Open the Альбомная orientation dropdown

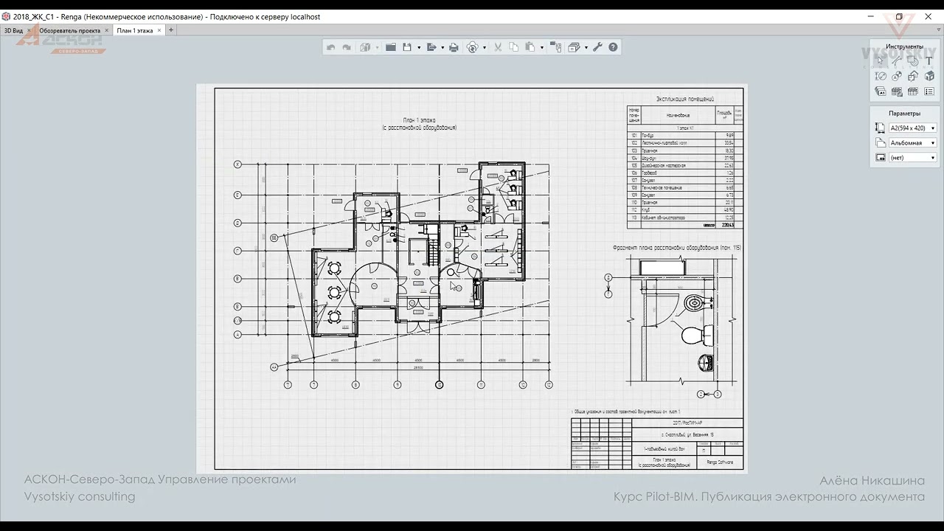913,143
